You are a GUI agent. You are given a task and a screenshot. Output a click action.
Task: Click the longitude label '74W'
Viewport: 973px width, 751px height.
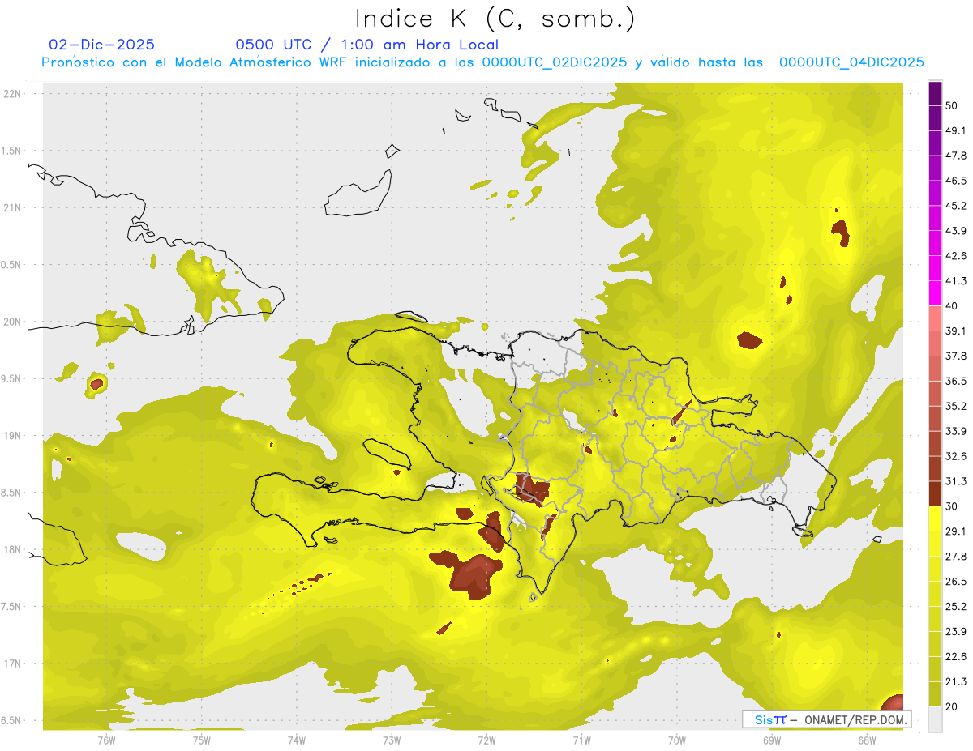(297, 740)
